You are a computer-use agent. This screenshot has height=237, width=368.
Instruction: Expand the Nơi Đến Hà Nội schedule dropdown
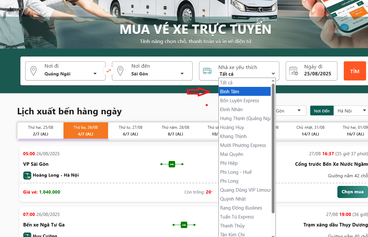[x=351, y=111]
